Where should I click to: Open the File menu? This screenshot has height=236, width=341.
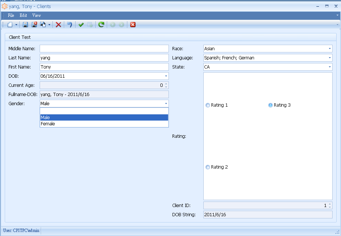click(x=11, y=15)
